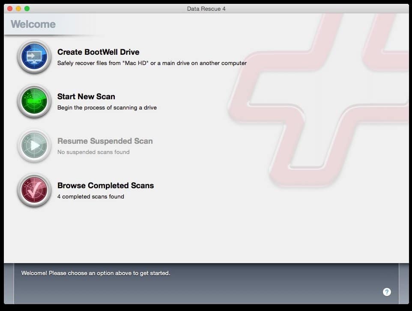Open the Browse Completed Scans heading
The height and width of the screenshot is (311, 412).
[x=106, y=185]
